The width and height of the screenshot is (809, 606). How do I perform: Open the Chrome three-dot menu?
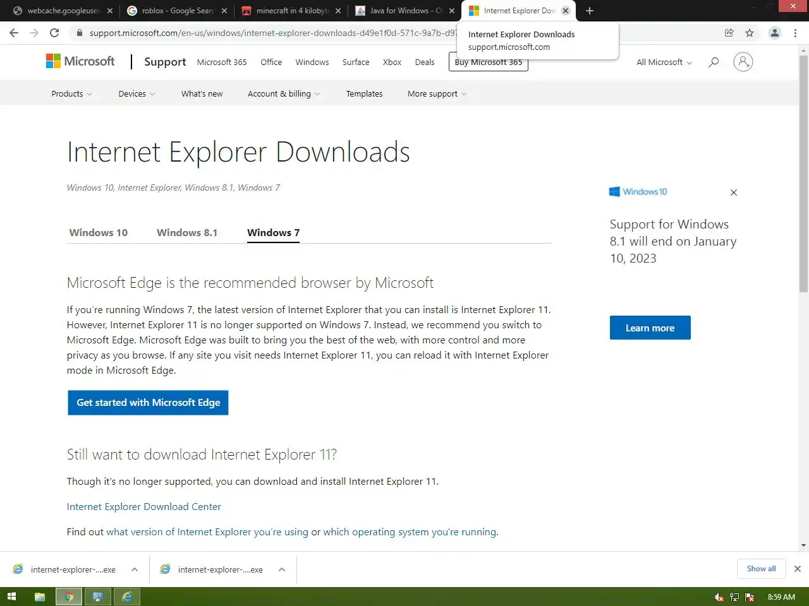point(795,33)
